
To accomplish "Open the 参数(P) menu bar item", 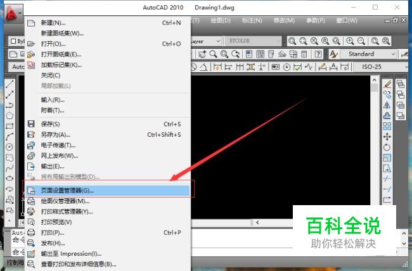I will pos(315,20).
